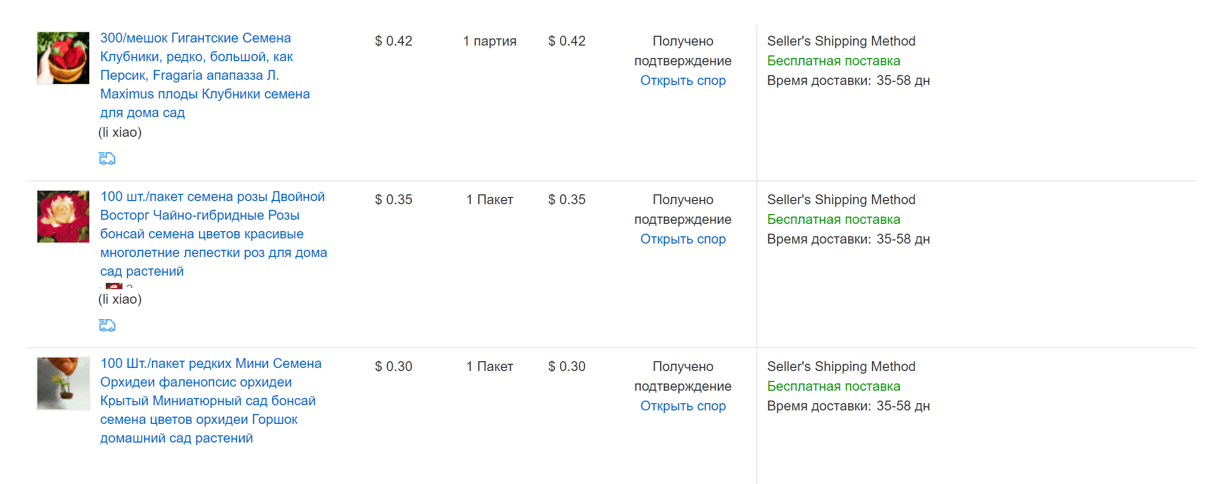Click seller name li xiao under rose item
Screen dimensions: 1221x484
120,299
